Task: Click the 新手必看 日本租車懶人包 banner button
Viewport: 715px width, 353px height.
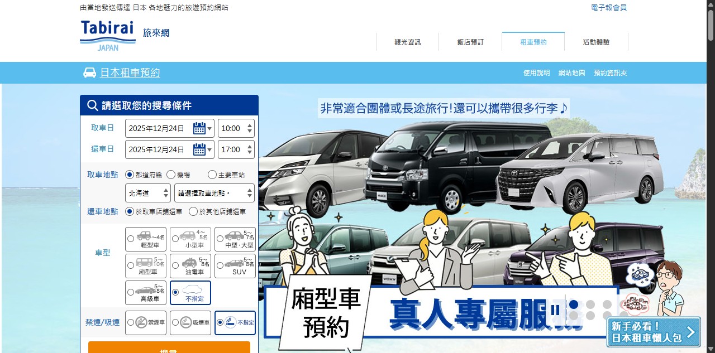Action: click(653, 332)
